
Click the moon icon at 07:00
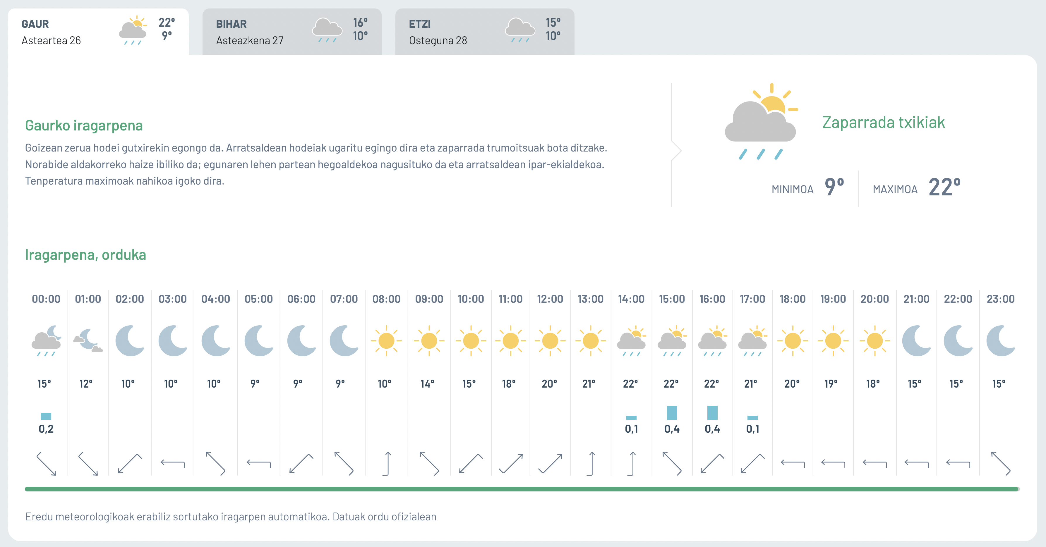(x=344, y=340)
